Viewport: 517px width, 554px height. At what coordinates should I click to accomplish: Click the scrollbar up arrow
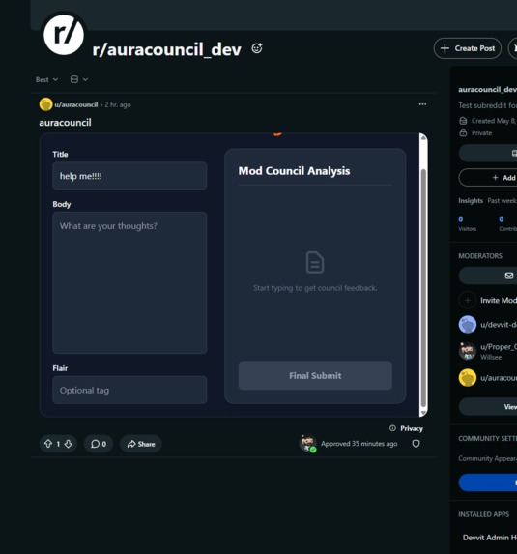pos(423,138)
